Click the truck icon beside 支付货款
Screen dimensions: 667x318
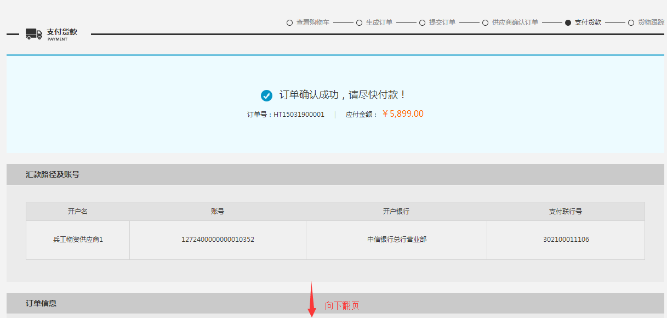click(x=34, y=34)
